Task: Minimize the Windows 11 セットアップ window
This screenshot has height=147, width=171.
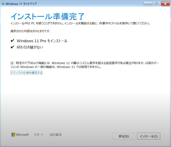Action: (x=148, y=4)
